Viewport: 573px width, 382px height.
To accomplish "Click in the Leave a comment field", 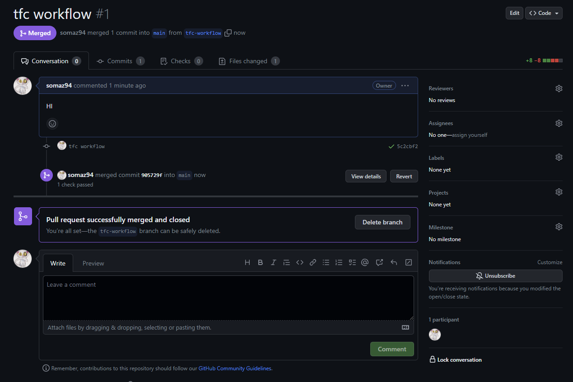I will click(228, 298).
